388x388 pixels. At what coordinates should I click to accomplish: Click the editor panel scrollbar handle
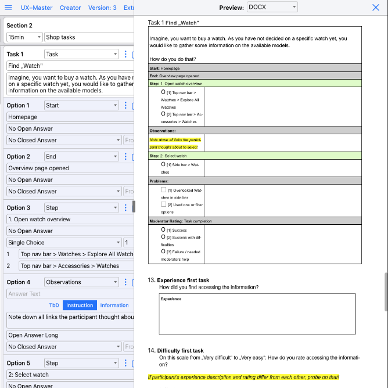click(x=134, y=207)
